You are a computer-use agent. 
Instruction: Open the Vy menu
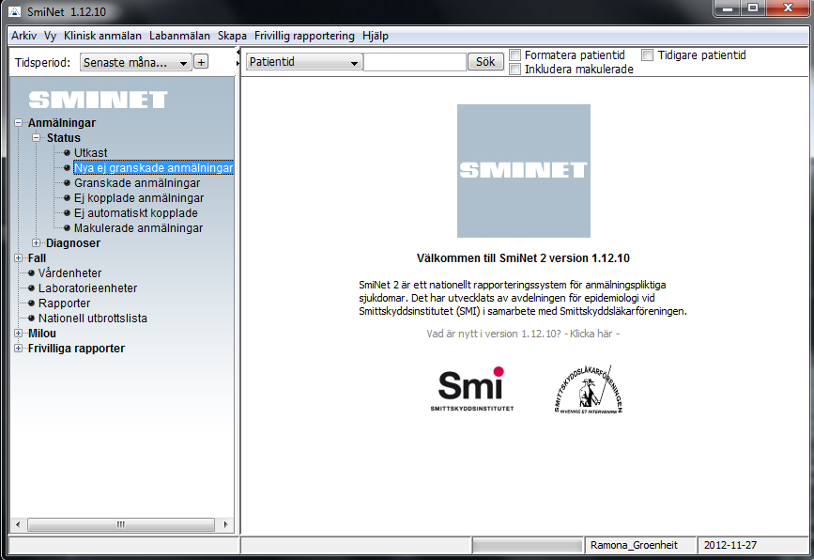[50, 36]
